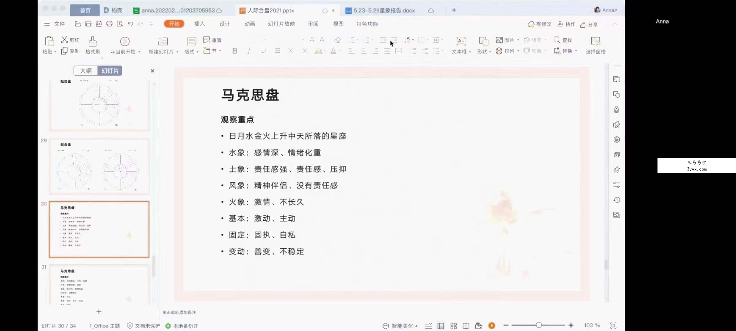Click the Picture insert icon

click(499, 40)
